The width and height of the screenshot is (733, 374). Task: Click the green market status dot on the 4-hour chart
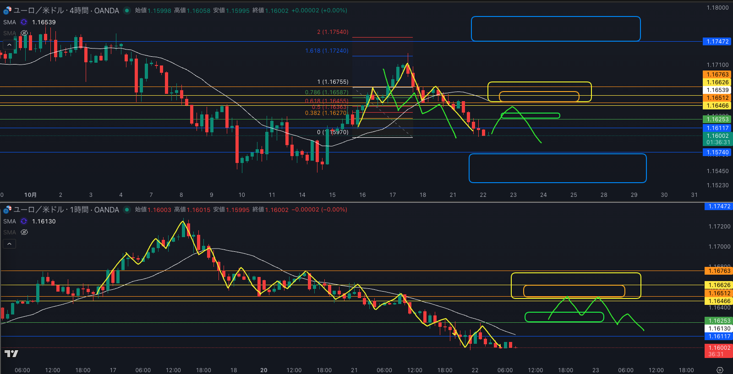(x=127, y=11)
